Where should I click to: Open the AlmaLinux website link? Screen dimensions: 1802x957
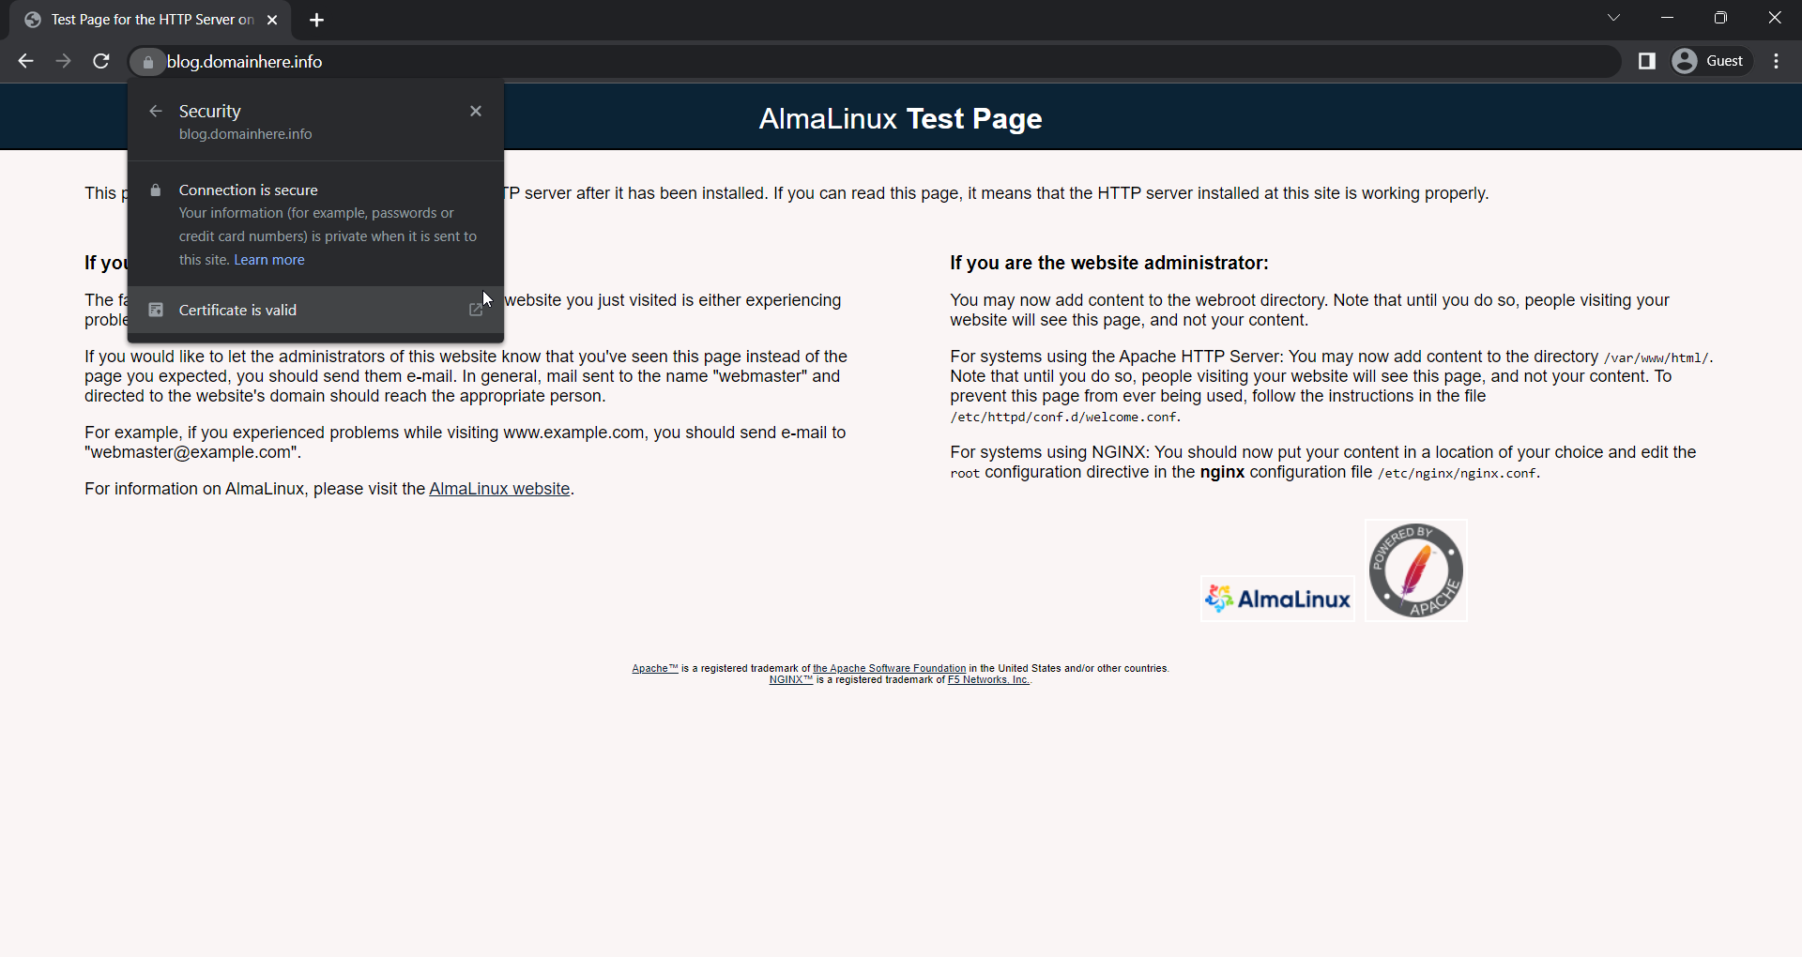point(499,489)
